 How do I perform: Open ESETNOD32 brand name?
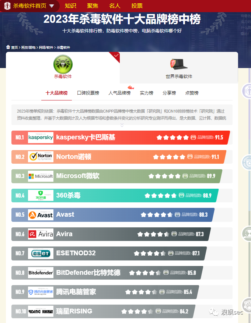click(76, 253)
